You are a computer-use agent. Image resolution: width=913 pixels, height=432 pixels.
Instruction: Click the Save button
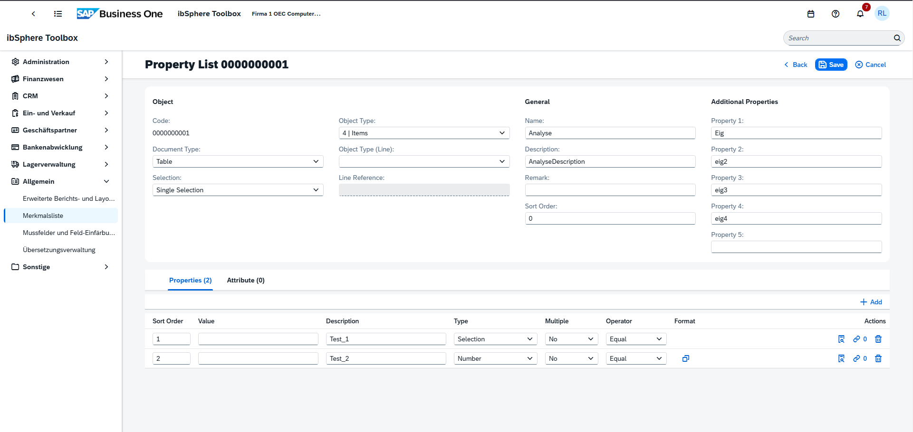[x=831, y=65]
